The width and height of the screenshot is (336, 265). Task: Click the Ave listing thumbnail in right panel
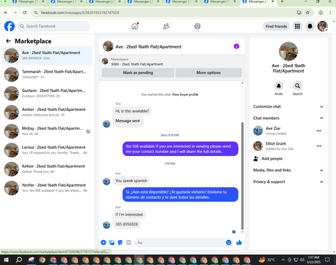[288, 51]
